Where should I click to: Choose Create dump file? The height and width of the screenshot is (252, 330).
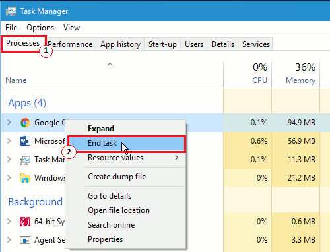126,177
